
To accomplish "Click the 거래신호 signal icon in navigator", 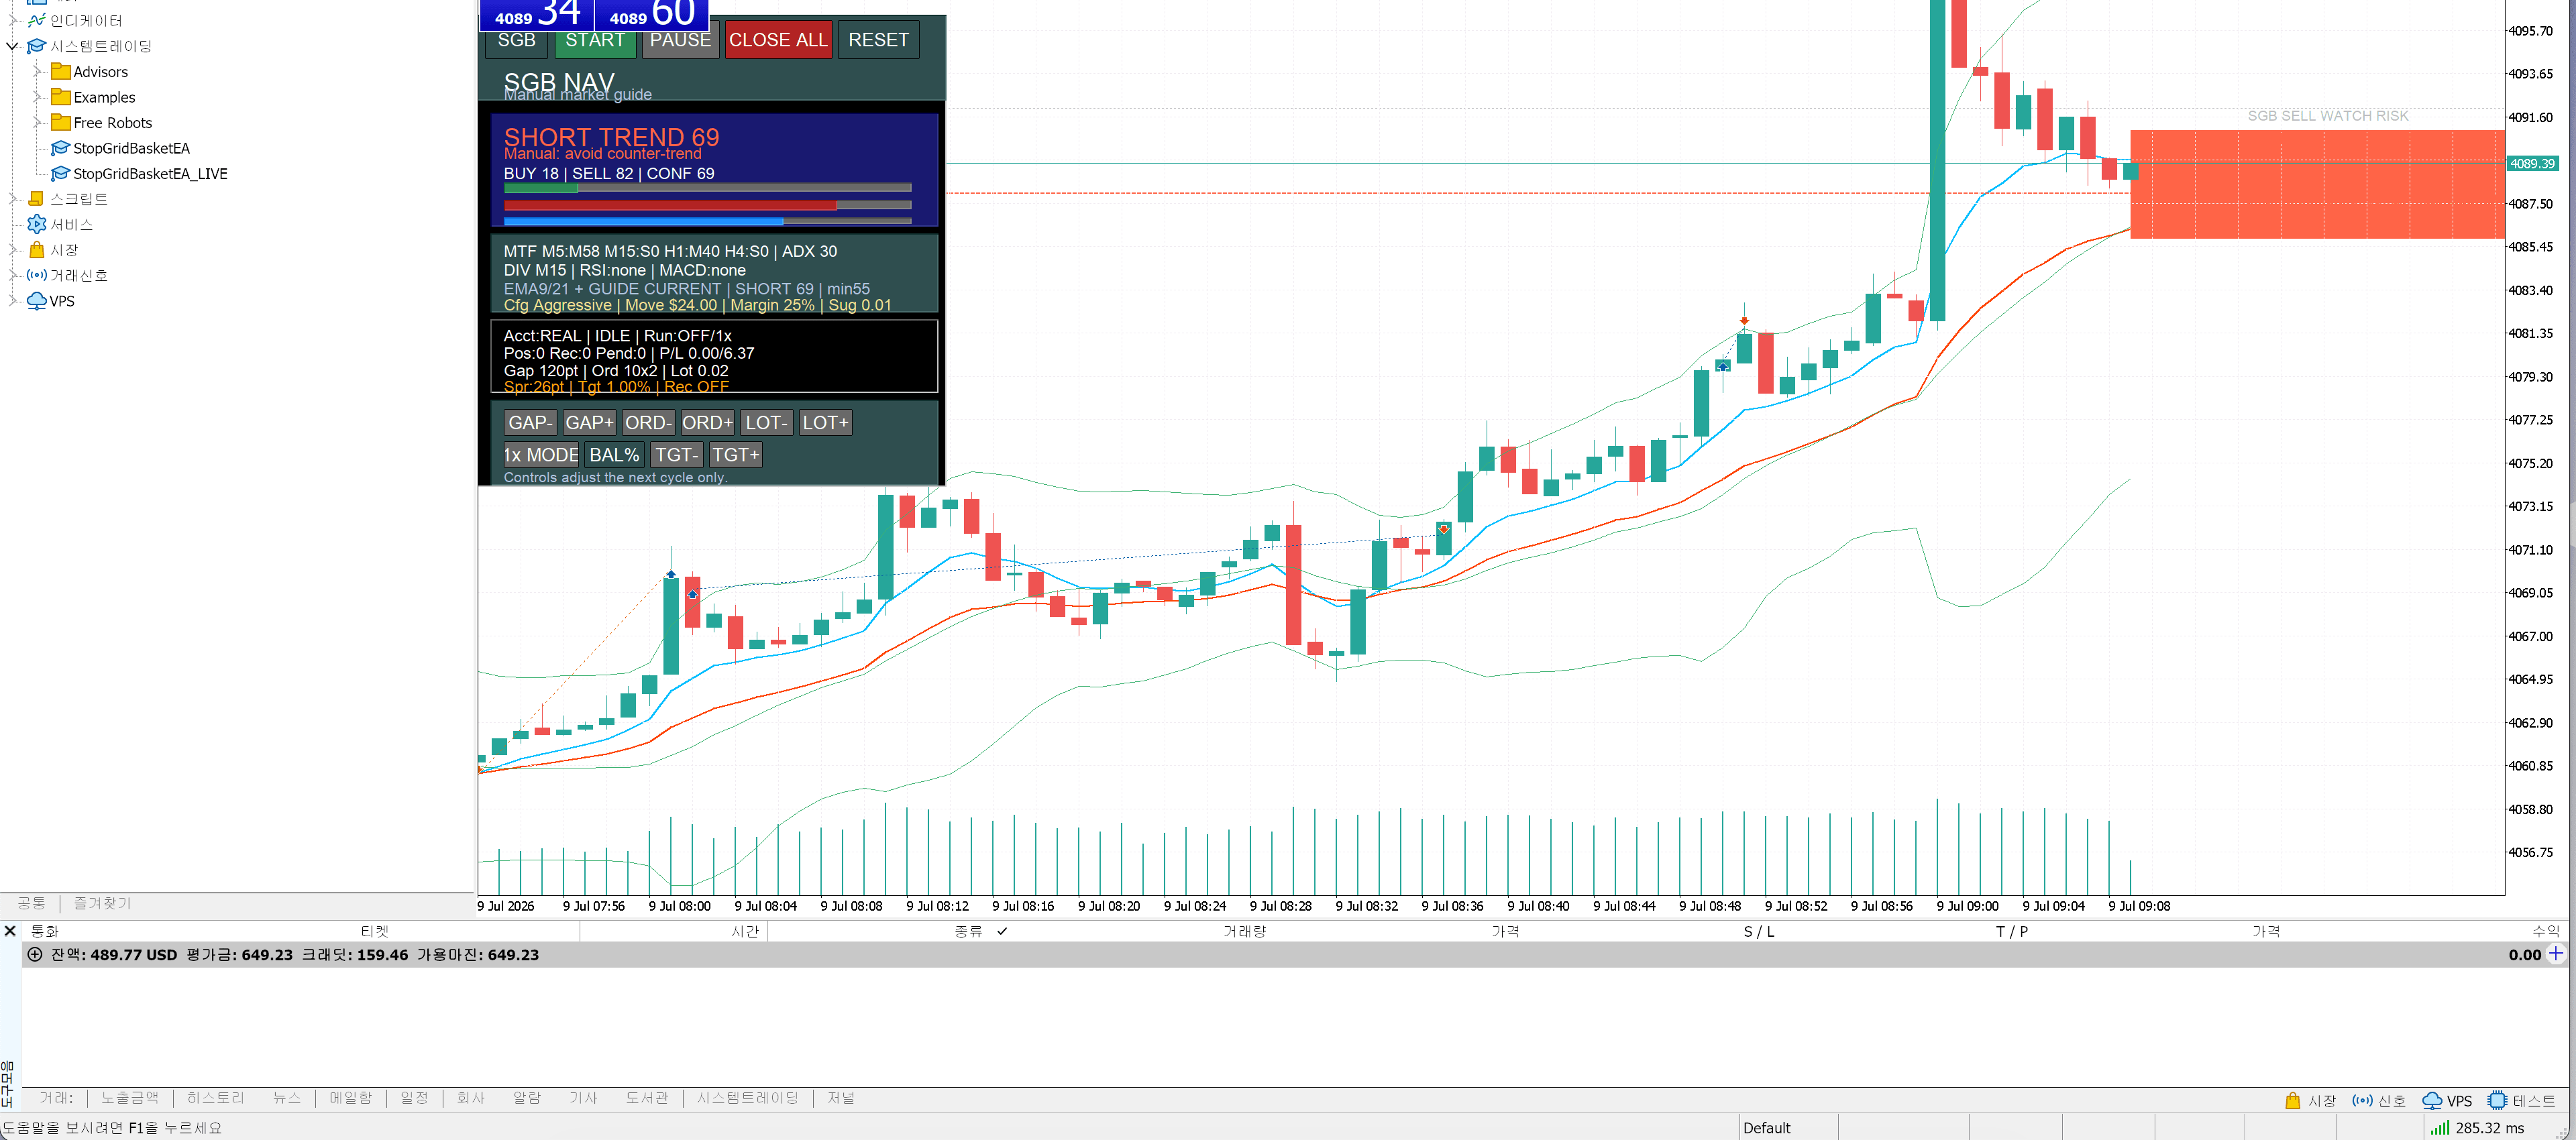I will tap(37, 275).
